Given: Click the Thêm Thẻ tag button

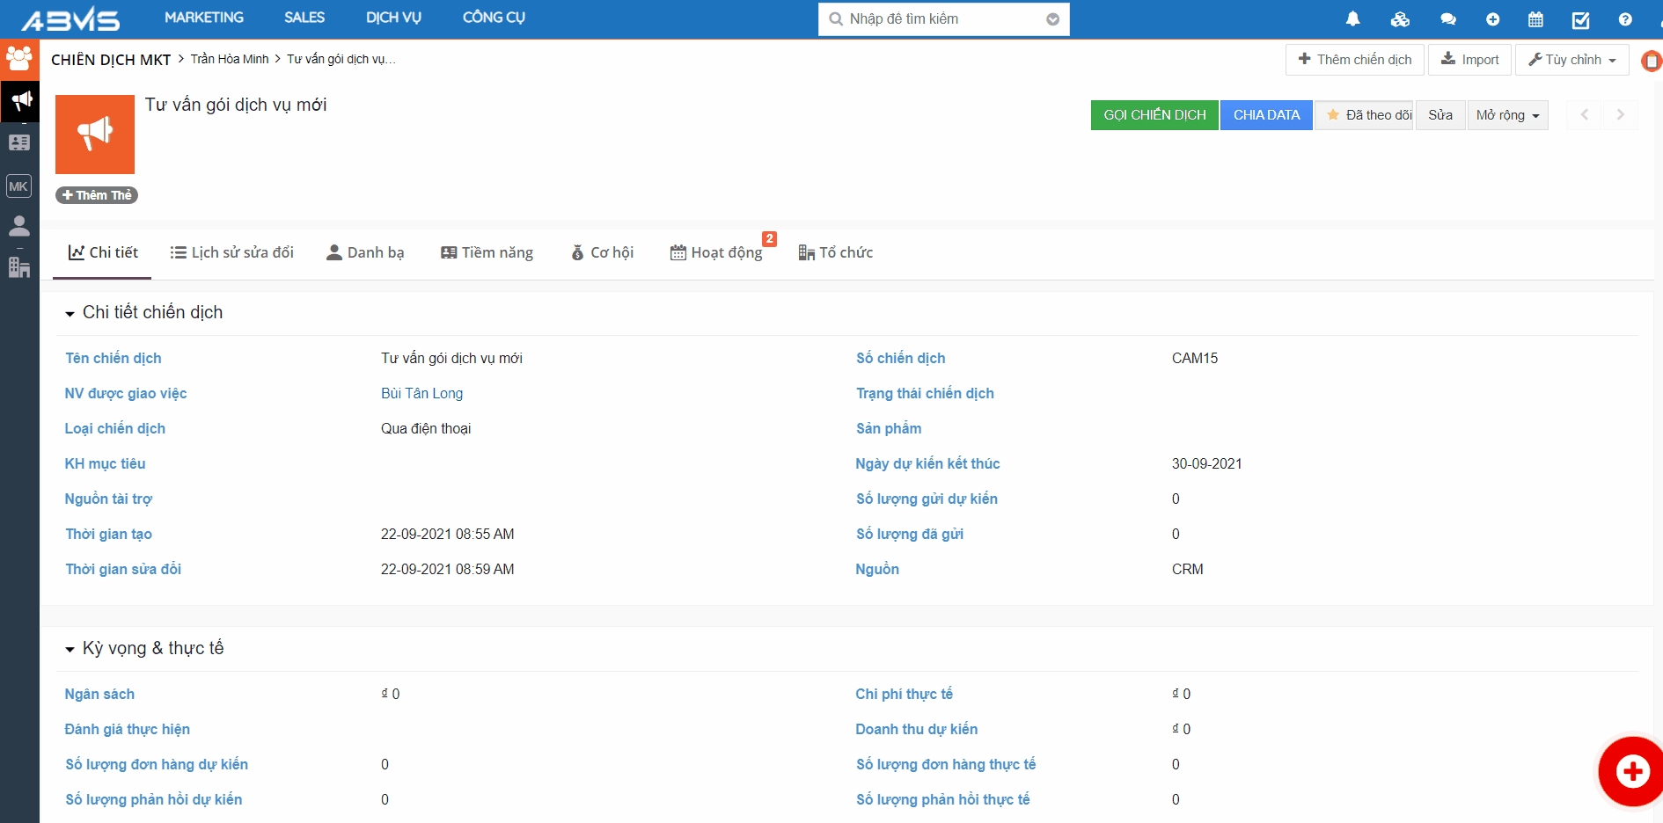Looking at the screenshot, I should click(97, 195).
